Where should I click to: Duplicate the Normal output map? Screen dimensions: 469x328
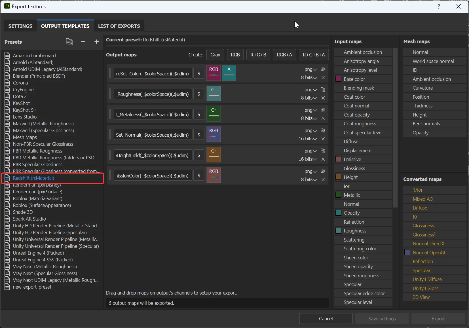[323, 130]
